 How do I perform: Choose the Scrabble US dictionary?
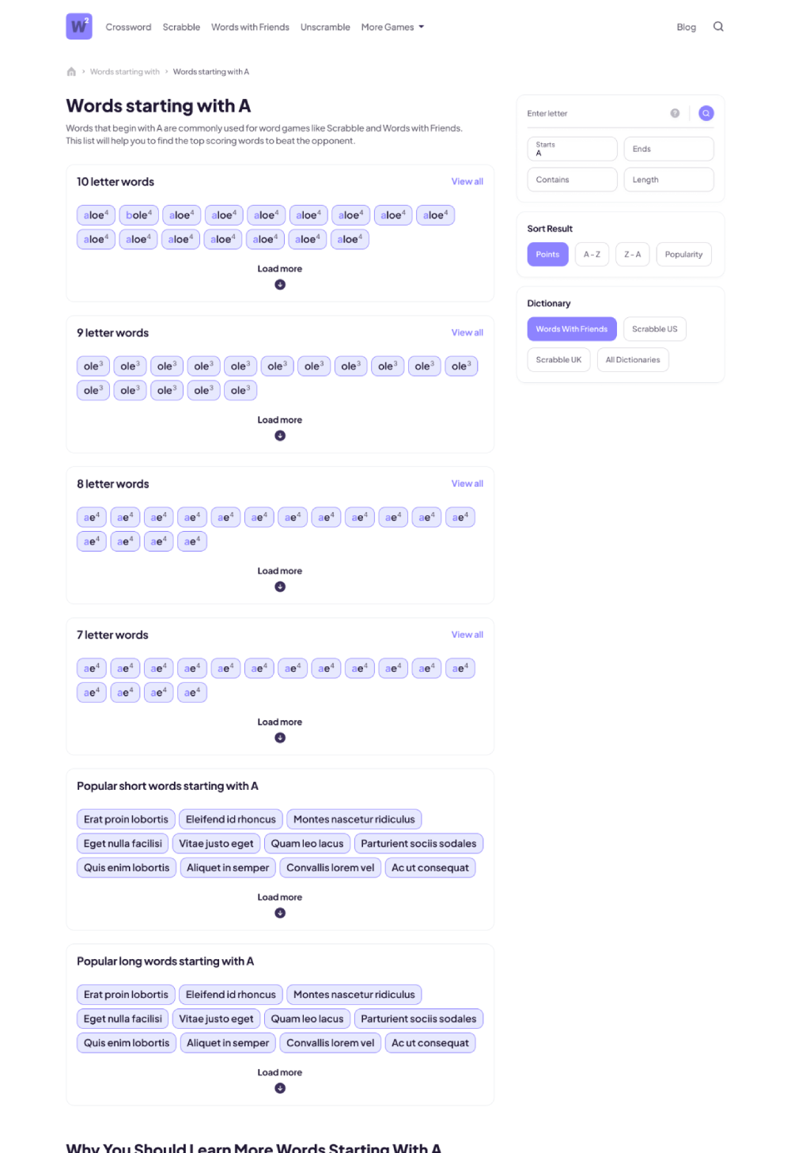(654, 329)
